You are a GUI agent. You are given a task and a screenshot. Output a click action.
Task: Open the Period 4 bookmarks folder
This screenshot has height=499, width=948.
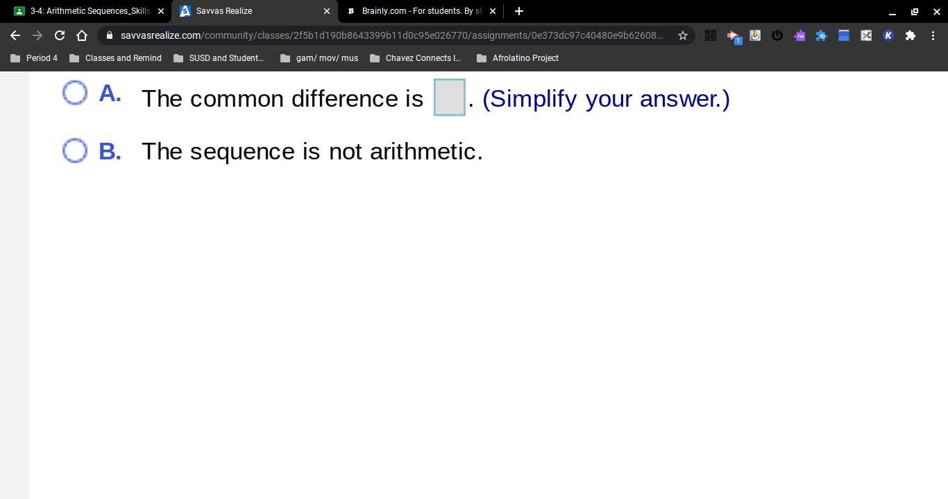(x=34, y=58)
